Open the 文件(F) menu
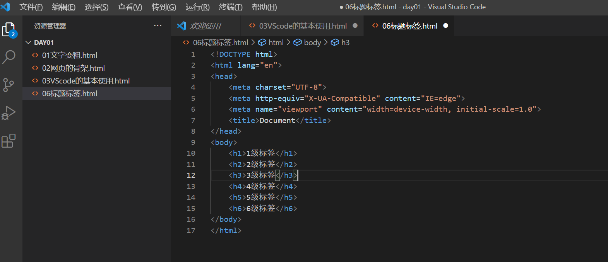 [x=31, y=7]
